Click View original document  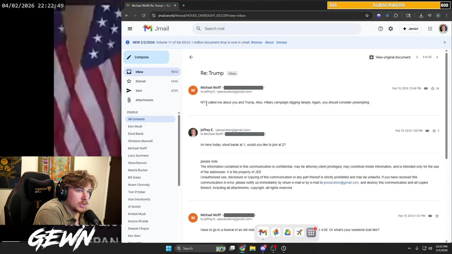pos(390,57)
